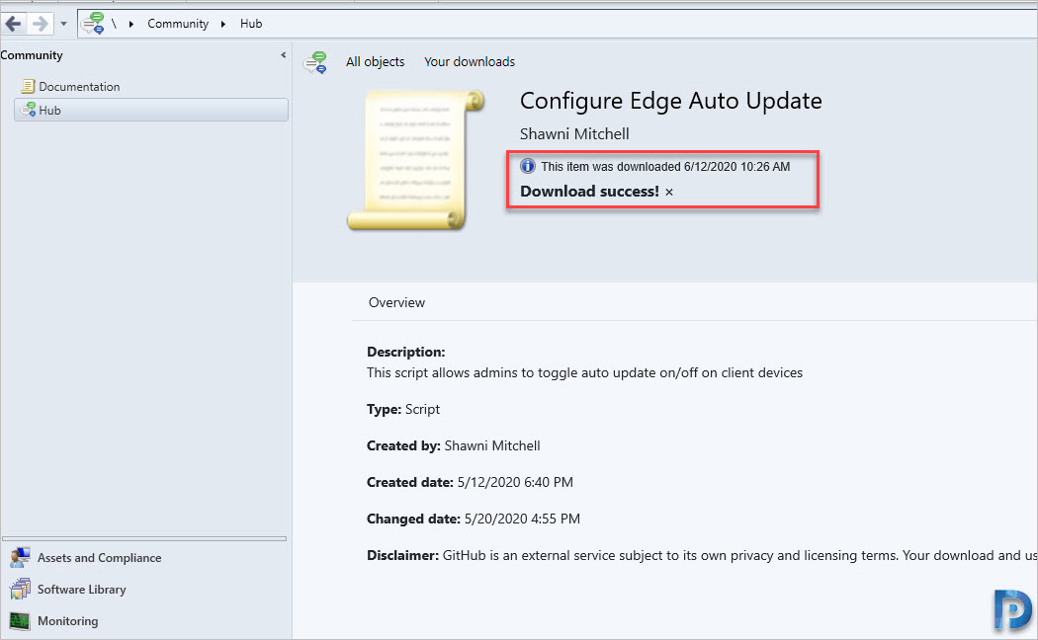Open the Documentation node in the tree

point(79,87)
